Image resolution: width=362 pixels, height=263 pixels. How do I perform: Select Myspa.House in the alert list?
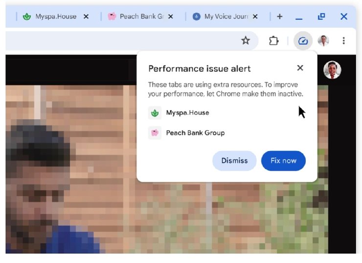pyautogui.click(x=187, y=113)
